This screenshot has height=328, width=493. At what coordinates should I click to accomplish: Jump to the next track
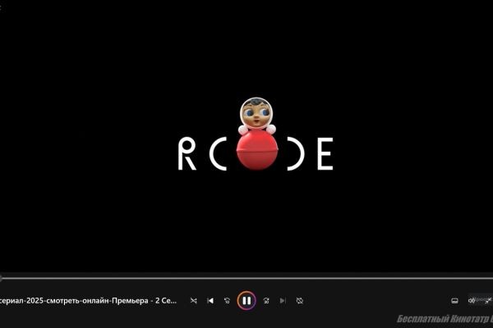click(283, 301)
